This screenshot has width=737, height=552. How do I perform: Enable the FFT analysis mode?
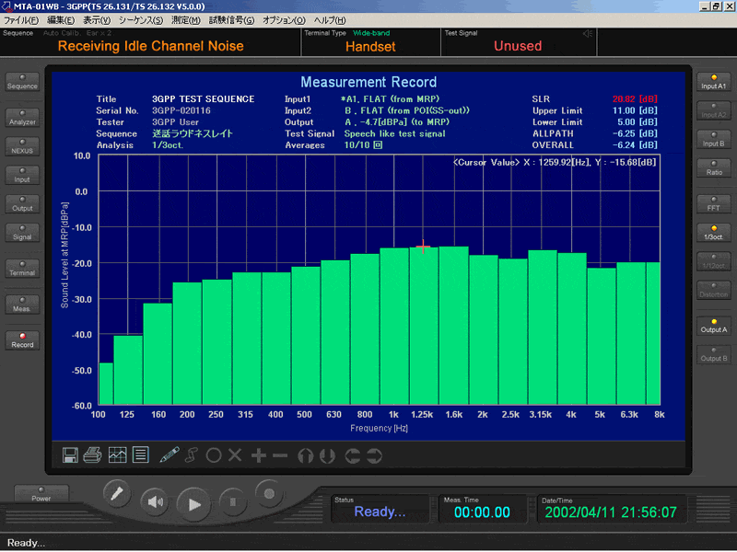pos(714,203)
